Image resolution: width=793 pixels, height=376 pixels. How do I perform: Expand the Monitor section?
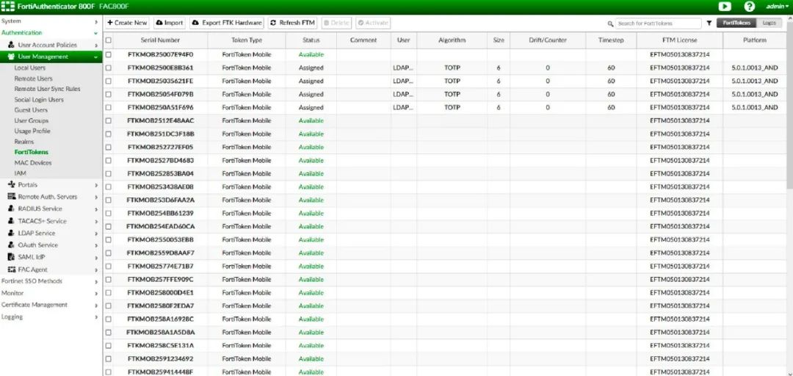coord(51,293)
